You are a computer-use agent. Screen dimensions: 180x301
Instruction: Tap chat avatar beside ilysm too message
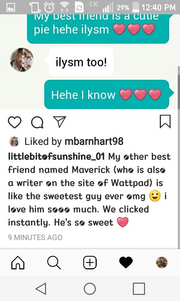[22, 60]
